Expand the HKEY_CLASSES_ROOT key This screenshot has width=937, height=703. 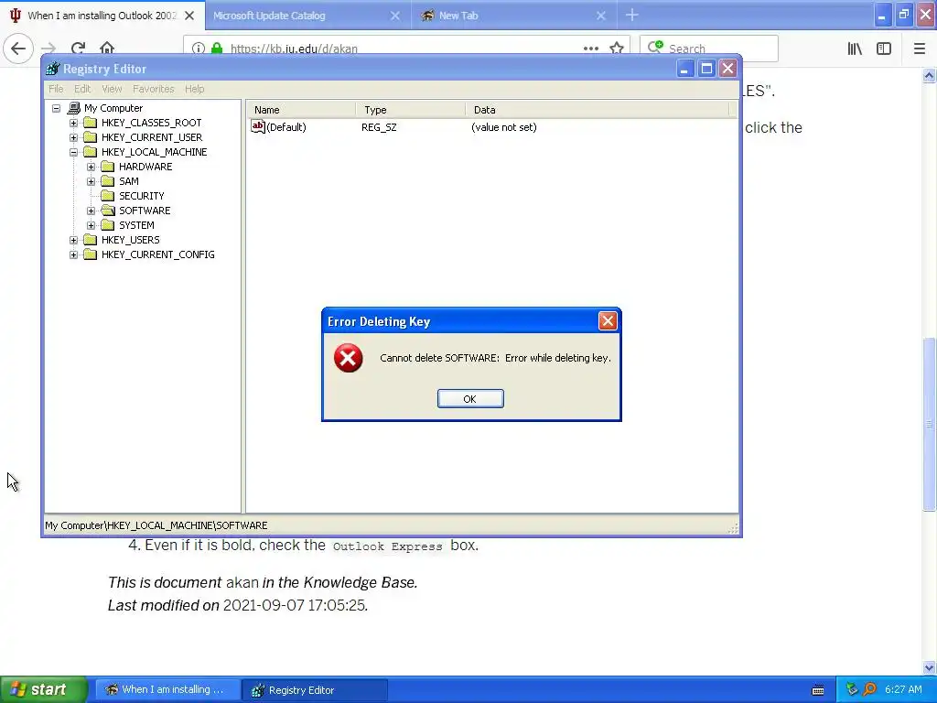73,124
